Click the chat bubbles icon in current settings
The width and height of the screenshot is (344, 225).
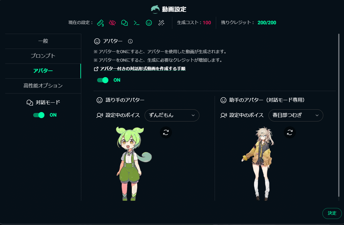[x=125, y=23]
